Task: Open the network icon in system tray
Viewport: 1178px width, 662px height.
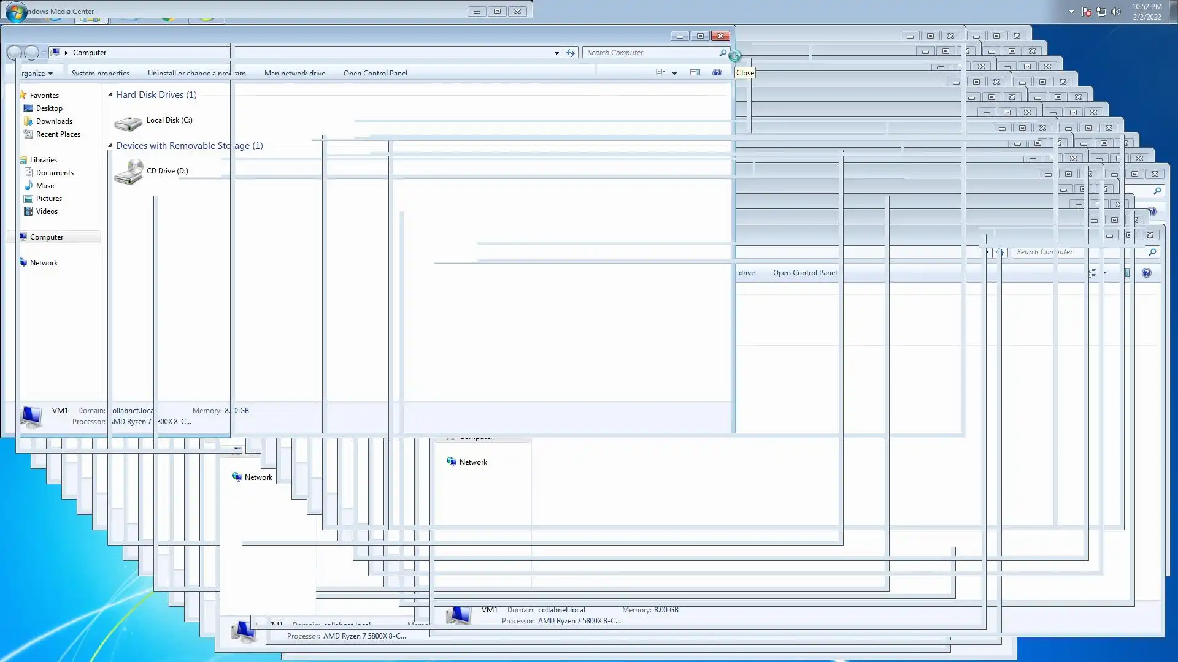Action: [1101, 12]
